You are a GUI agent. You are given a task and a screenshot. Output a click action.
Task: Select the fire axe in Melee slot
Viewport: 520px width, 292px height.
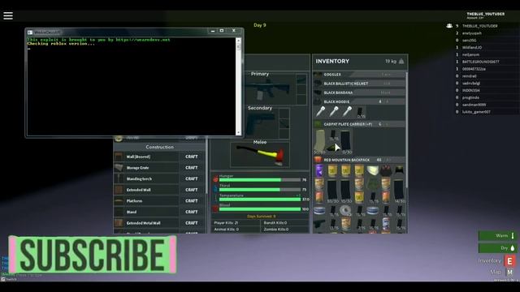pyautogui.click(x=260, y=155)
